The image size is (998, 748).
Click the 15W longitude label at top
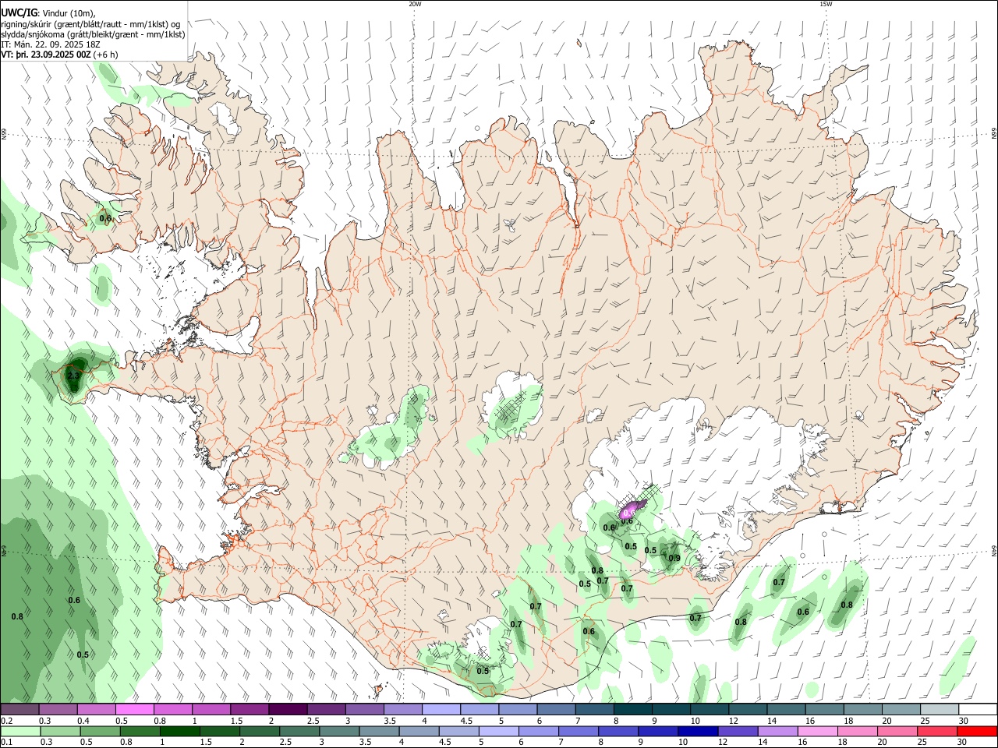point(826,4)
